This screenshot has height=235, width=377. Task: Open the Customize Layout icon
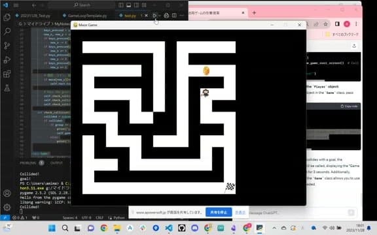144,5
